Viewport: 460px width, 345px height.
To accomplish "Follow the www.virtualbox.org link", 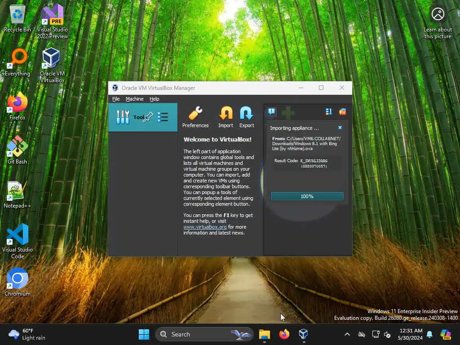I will point(205,227).
